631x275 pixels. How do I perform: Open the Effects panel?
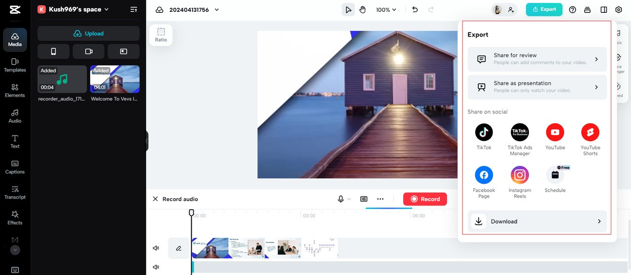[15, 218]
